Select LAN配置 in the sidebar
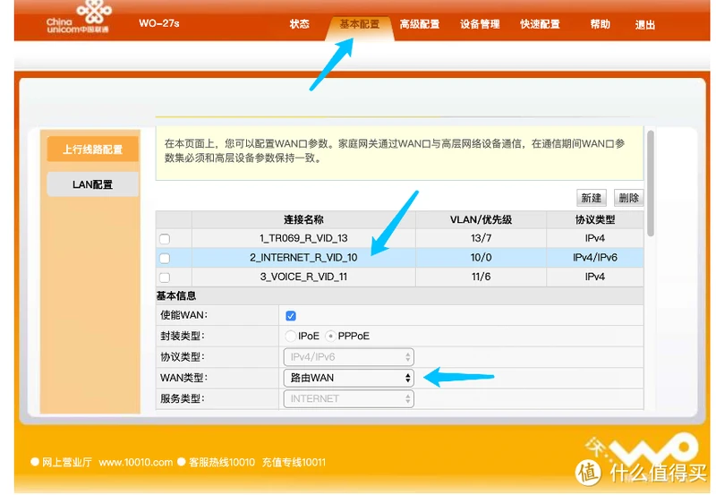Screen dimensions: 716x495 [x=93, y=184]
